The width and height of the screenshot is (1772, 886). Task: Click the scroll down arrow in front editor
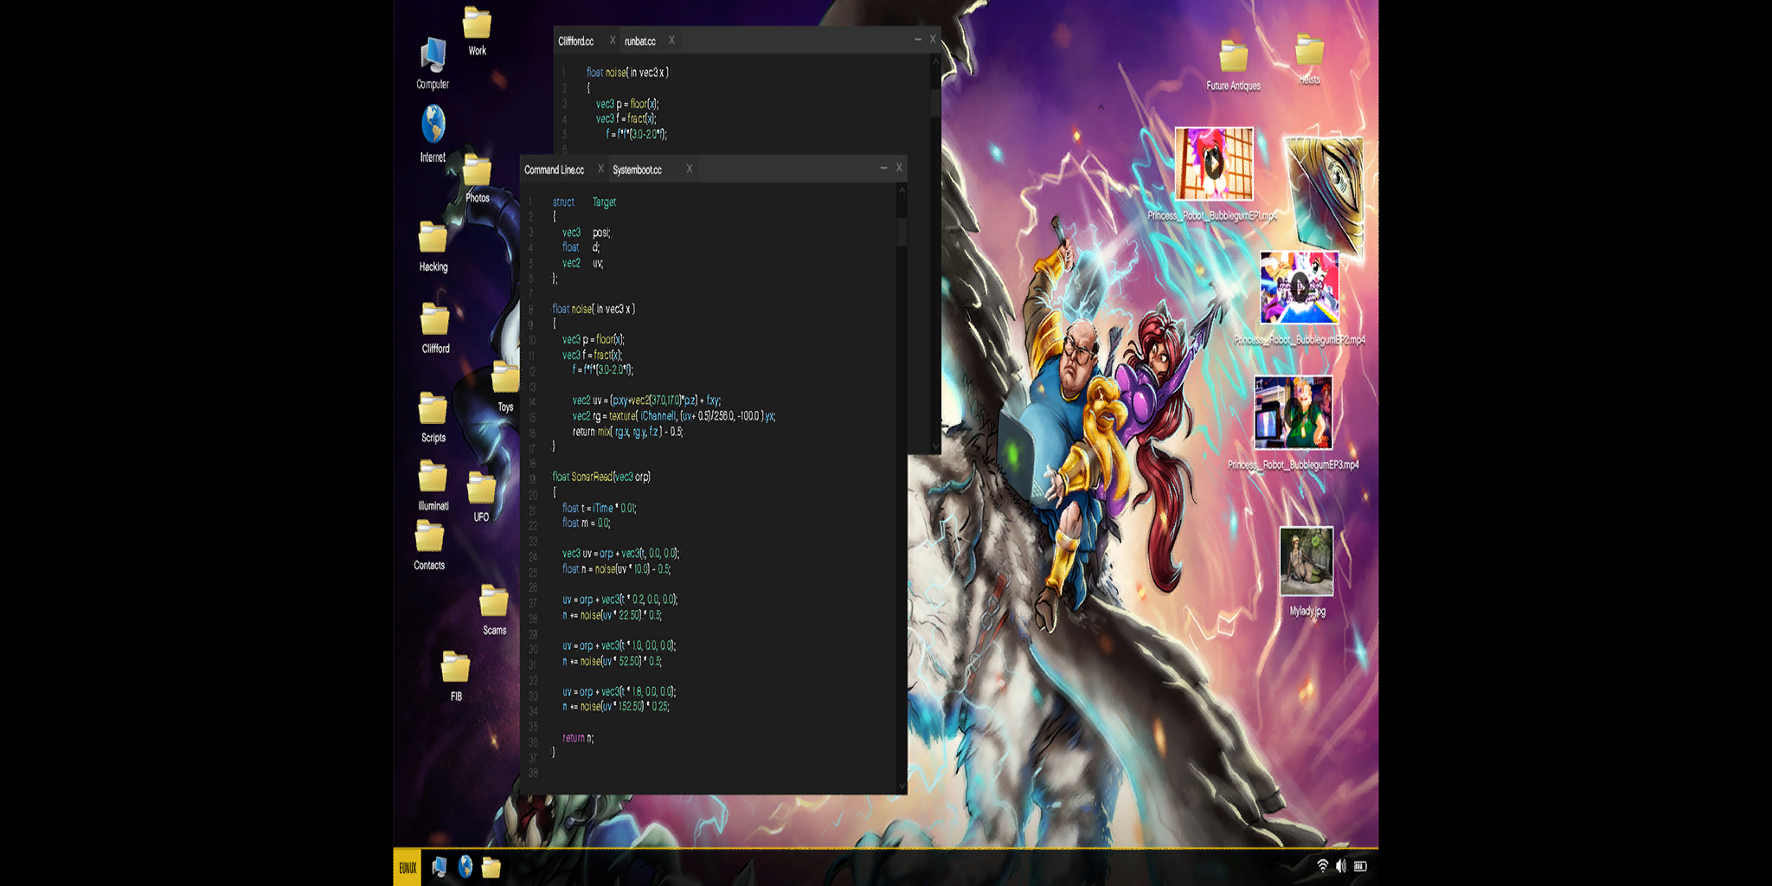point(902,786)
